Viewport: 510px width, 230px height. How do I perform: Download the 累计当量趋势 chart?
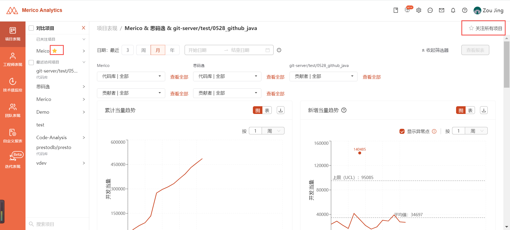280,110
